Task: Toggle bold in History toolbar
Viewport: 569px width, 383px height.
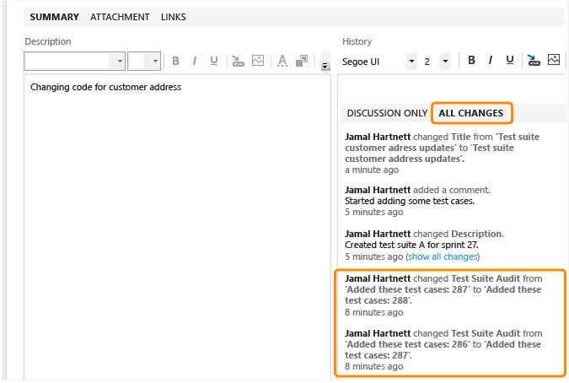Action: point(471,60)
